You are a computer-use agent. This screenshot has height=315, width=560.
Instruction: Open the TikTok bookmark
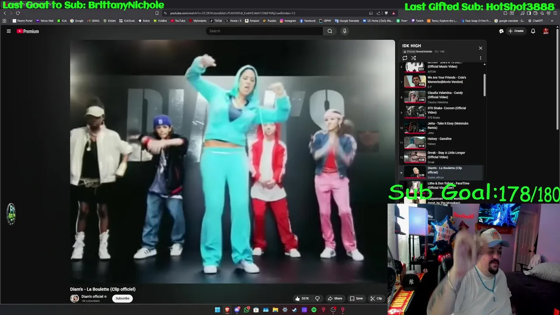pyautogui.click(x=216, y=21)
